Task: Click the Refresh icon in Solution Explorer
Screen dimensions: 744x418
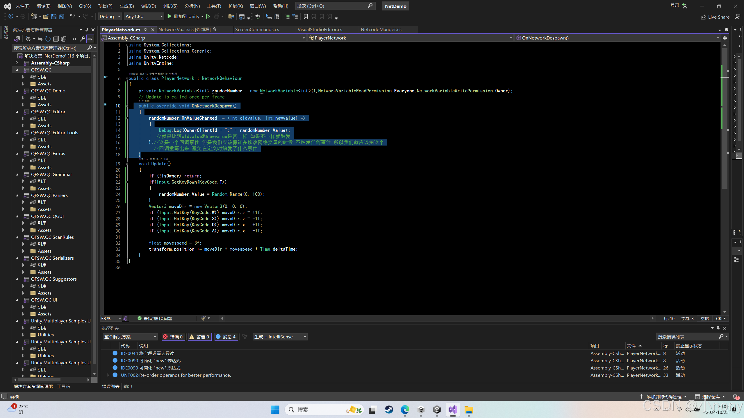Action: (48, 39)
